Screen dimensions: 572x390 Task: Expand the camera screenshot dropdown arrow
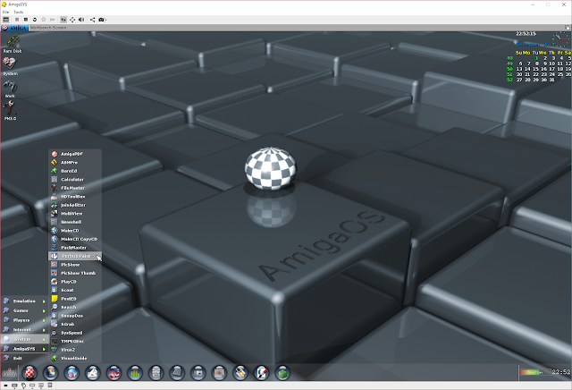pyautogui.click(x=105, y=20)
